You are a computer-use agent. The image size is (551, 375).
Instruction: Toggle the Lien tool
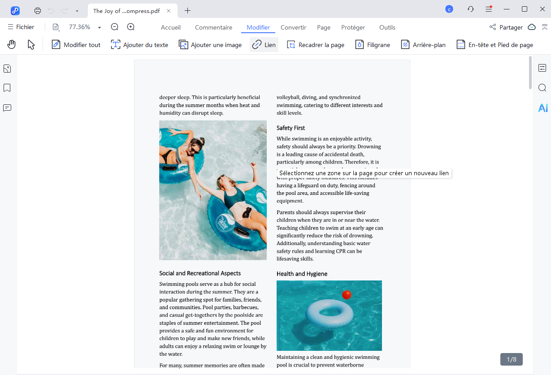tap(264, 45)
